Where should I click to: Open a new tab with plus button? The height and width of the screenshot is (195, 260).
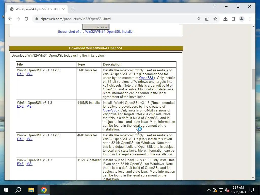click(x=73, y=9)
